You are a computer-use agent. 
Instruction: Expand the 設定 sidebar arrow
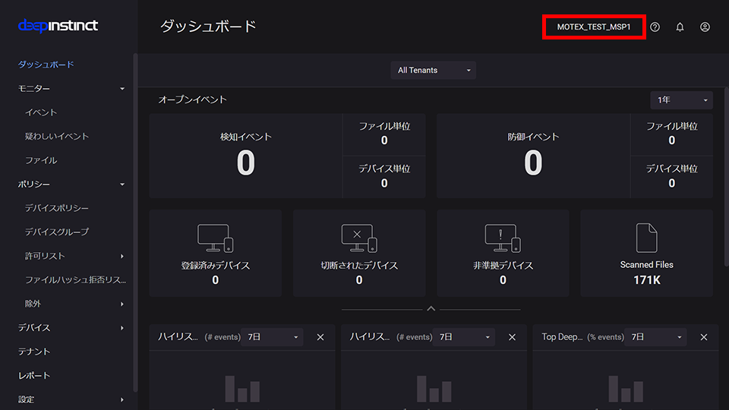[x=122, y=400]
